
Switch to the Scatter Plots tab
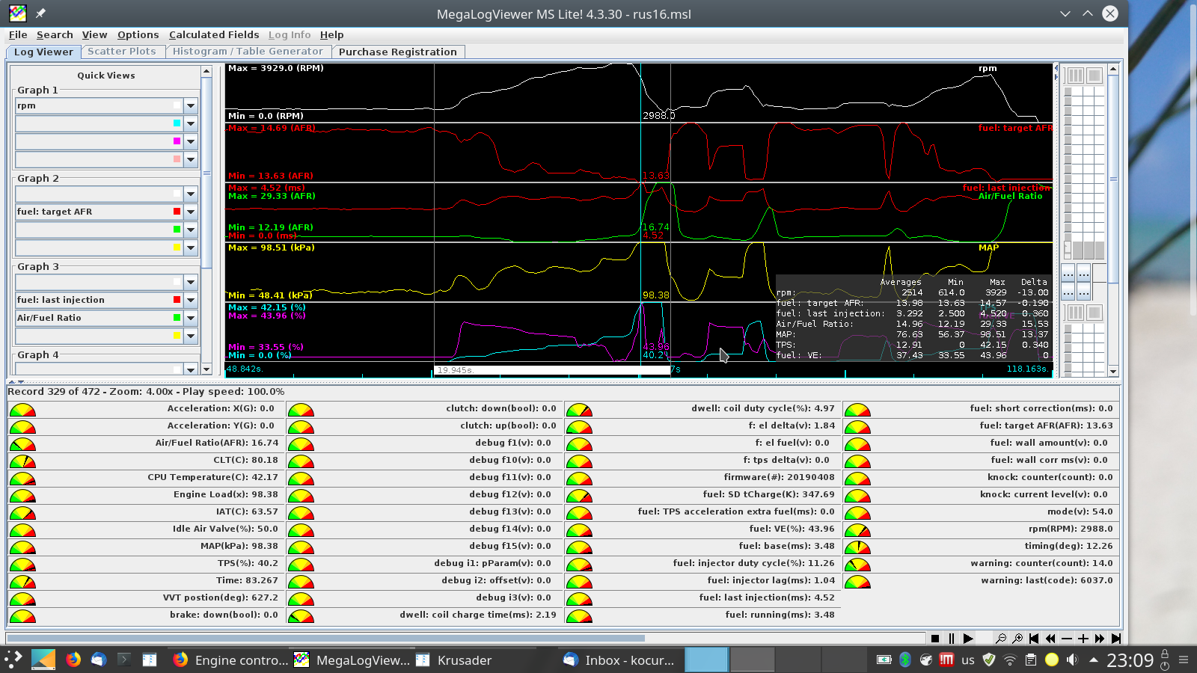122,52
